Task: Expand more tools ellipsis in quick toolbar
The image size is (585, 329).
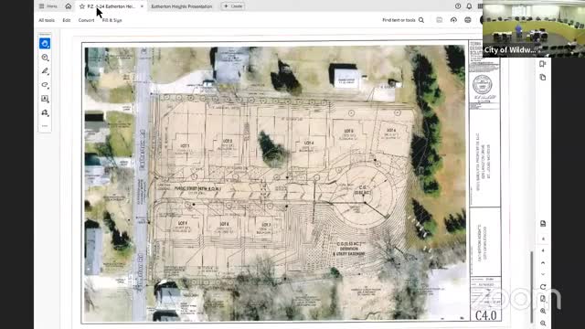Action: pos(45,126)
